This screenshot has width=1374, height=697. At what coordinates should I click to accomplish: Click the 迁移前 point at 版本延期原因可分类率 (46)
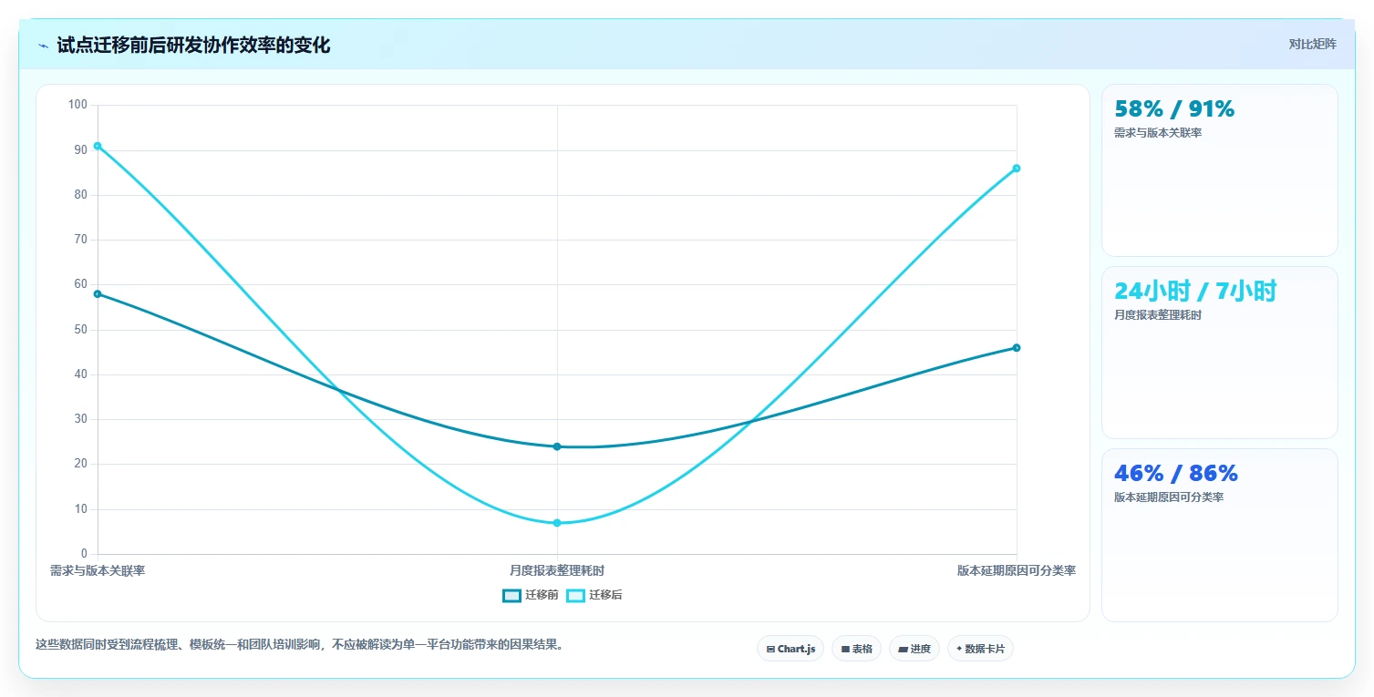pos(1017,347)
